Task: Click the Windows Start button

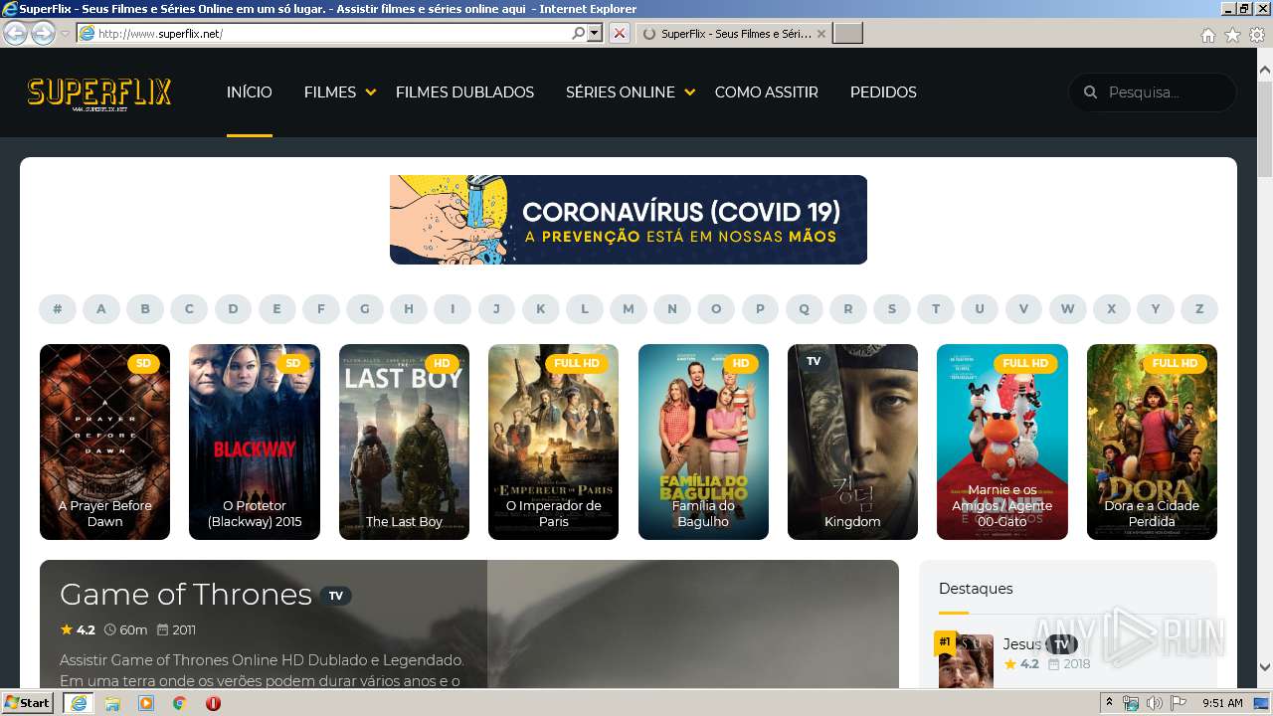Action: (x=28, y=703)
